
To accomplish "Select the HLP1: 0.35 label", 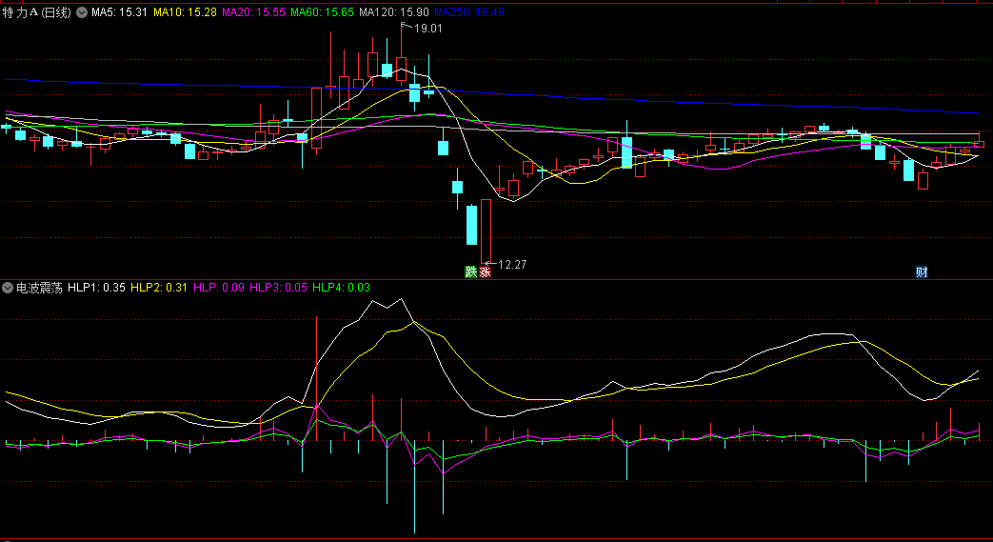I will click(96, 288).
